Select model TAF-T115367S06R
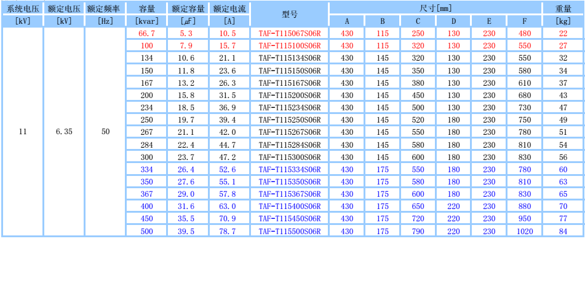Screen dimensions: 585x282 pos(290,194)
